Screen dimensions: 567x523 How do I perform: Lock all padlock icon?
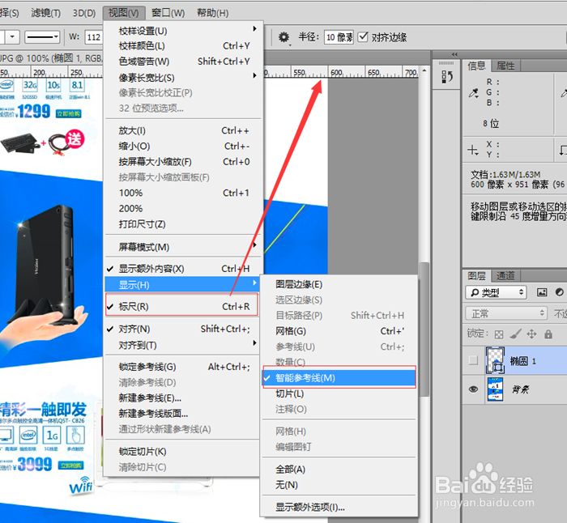point(548,334)
